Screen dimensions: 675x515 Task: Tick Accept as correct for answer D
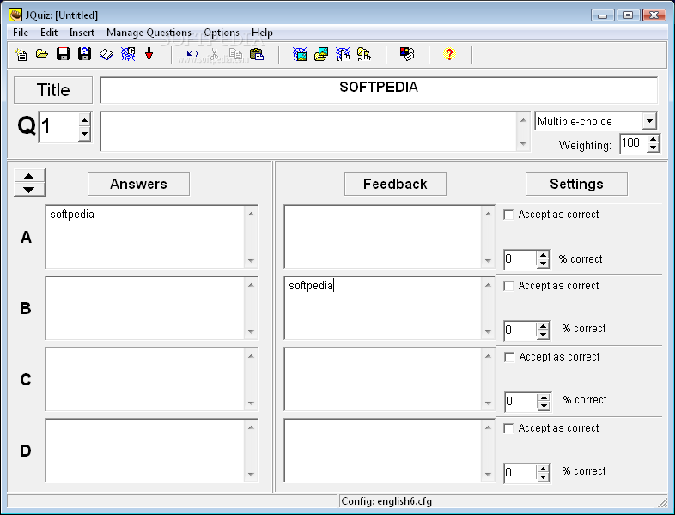508,428
